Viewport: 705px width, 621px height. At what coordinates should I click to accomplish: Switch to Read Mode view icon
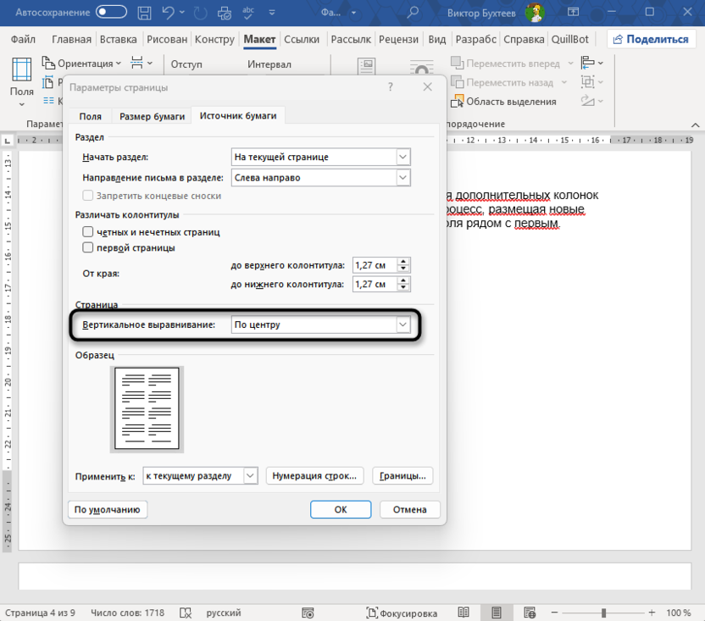coord(464,613)
